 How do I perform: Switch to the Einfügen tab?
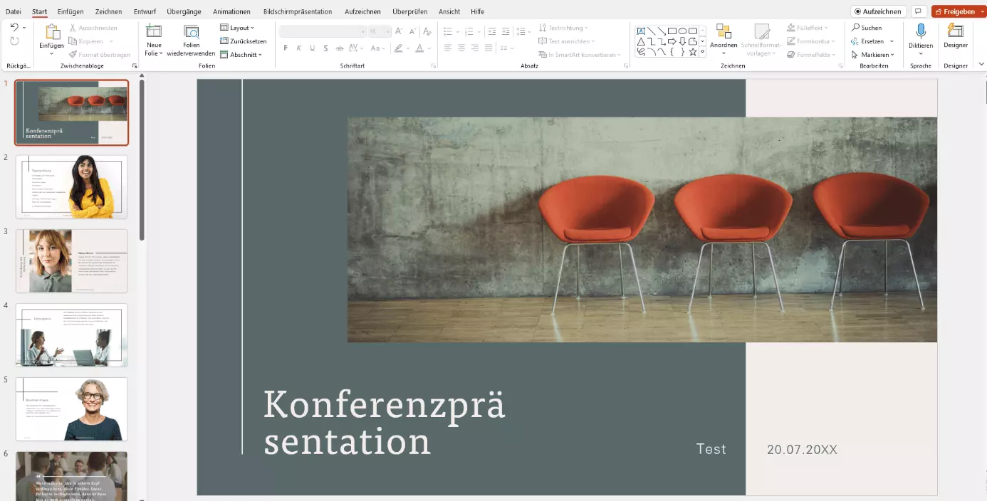pos(70,11)
